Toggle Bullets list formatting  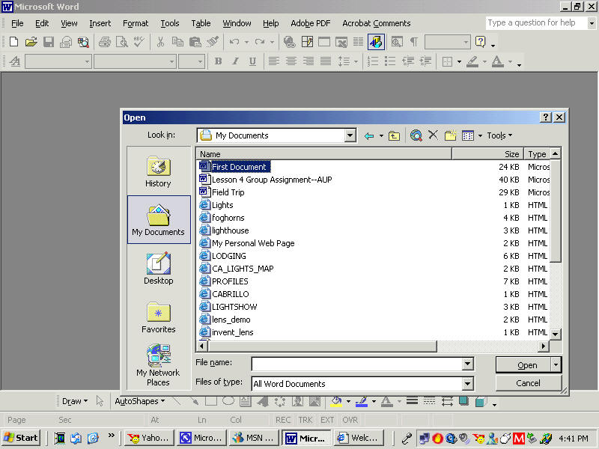pos(390,61)
